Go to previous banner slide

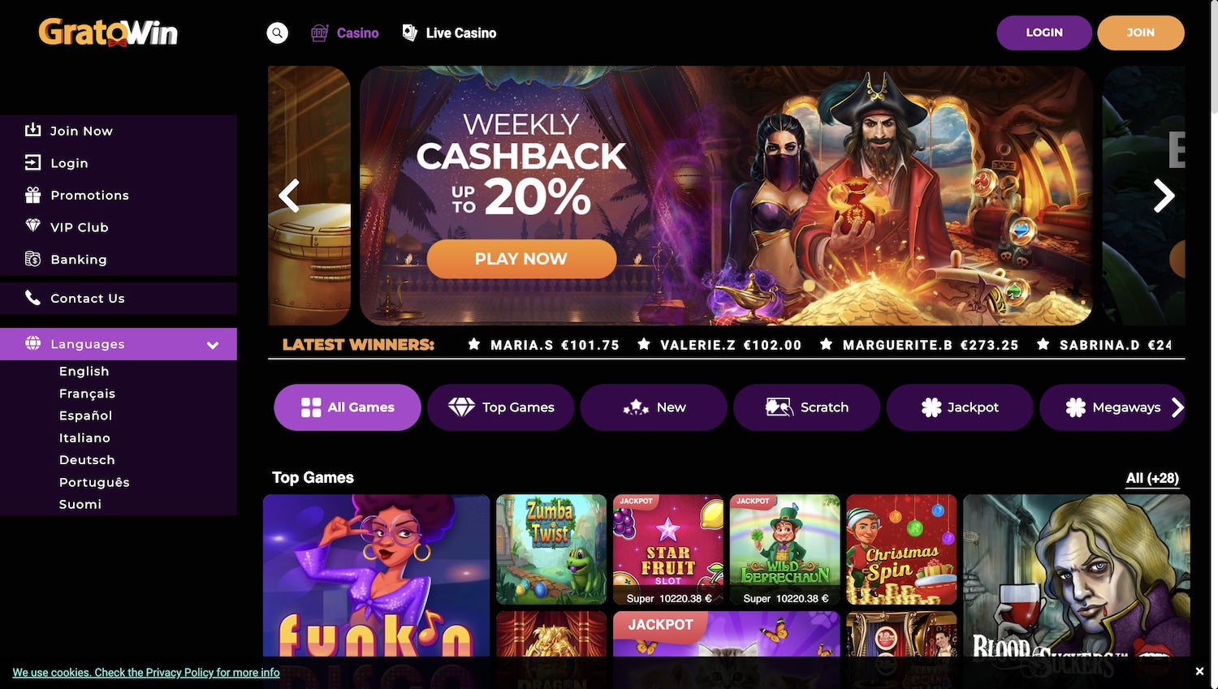(x=289, y=196)
